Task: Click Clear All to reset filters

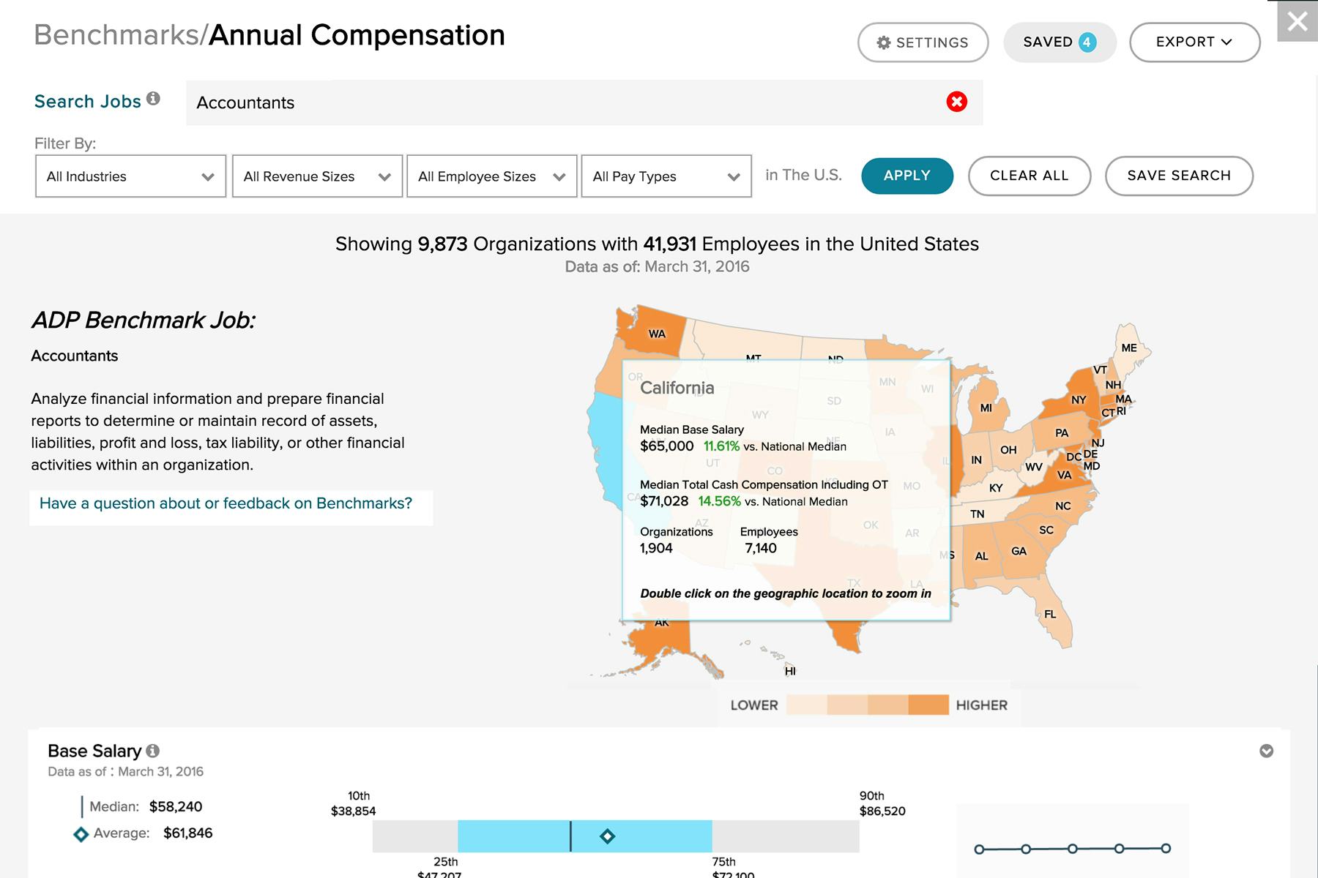Action: click(x=1029, y=176)
